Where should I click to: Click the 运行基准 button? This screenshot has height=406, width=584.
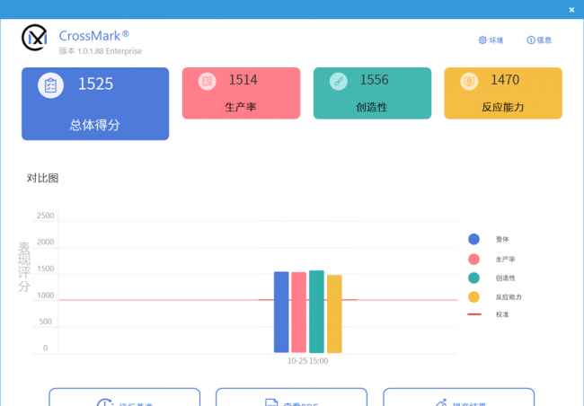click(124, 397)
